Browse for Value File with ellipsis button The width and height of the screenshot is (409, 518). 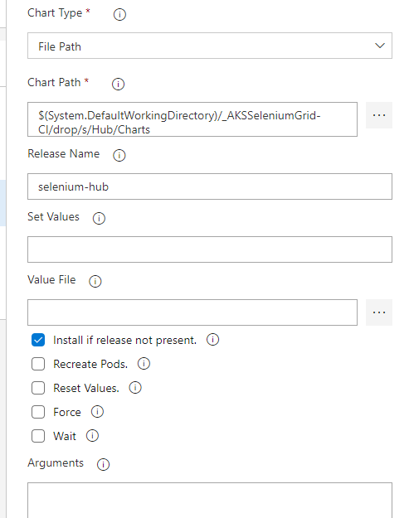point(379,312)
